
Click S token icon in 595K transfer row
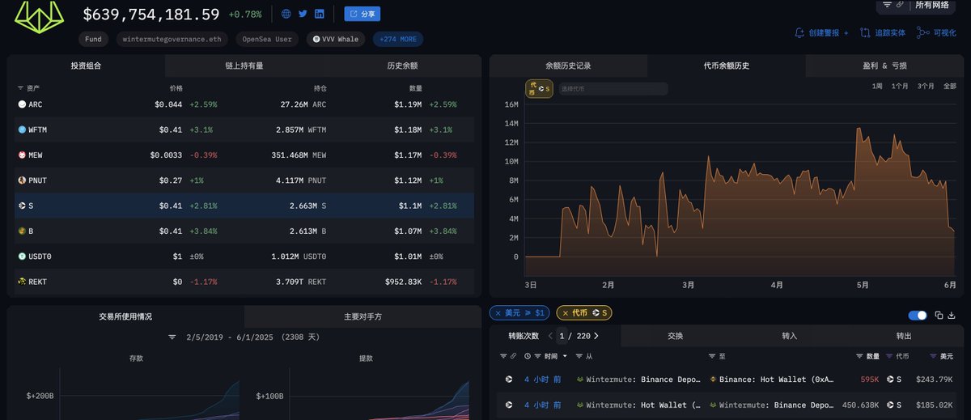890,379
